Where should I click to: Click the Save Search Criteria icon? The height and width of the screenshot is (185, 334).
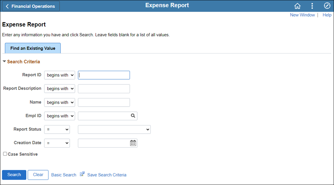tap(82, 174)
